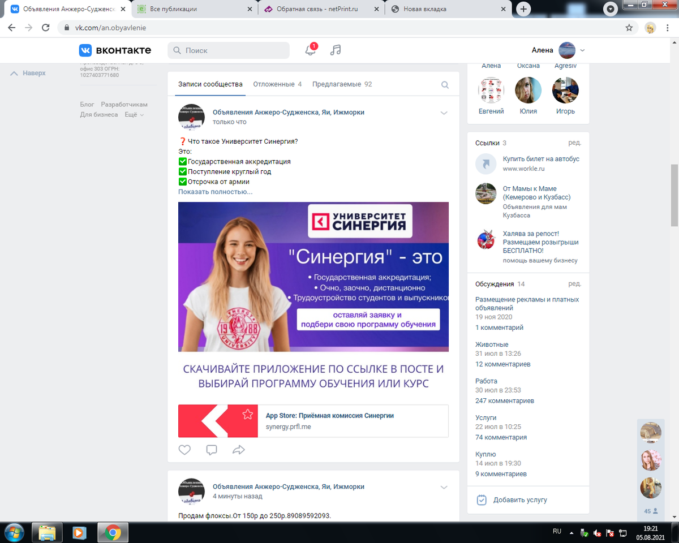Open media player from taskbar
The width and height of the screenshot is (679, 543).
coord(79,532)
